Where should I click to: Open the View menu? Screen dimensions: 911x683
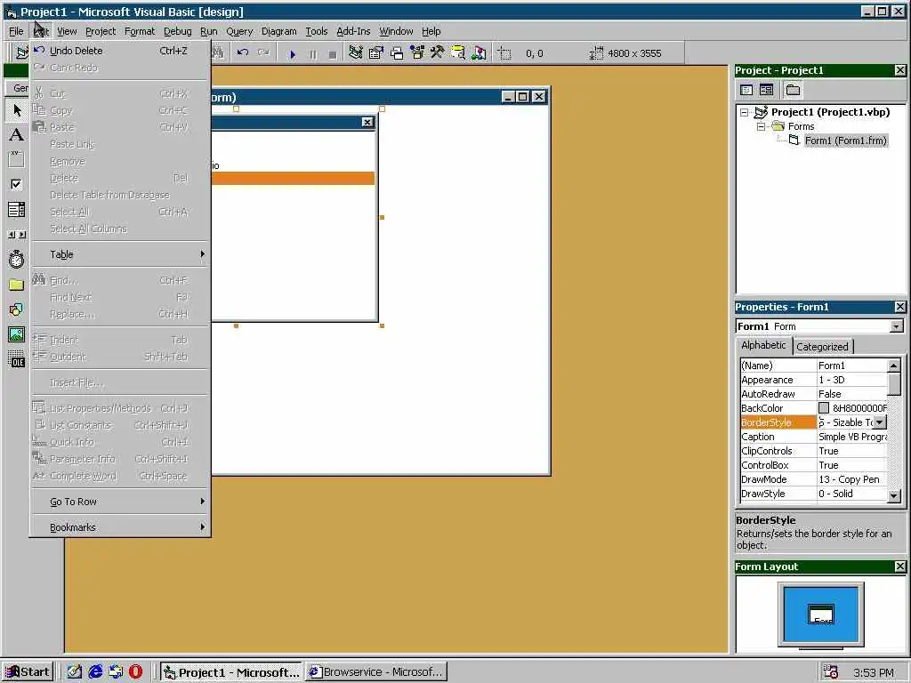66,31
